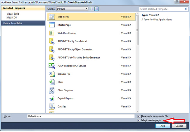Click the Class Diagram icon

pyautogui.click(x=52, y=90)
